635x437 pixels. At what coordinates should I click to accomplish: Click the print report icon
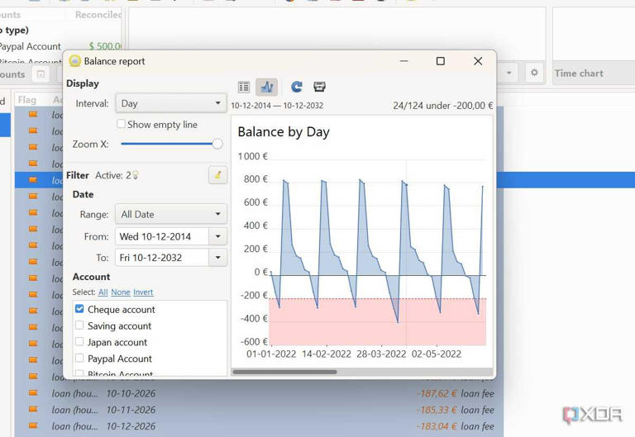point(319,87)
